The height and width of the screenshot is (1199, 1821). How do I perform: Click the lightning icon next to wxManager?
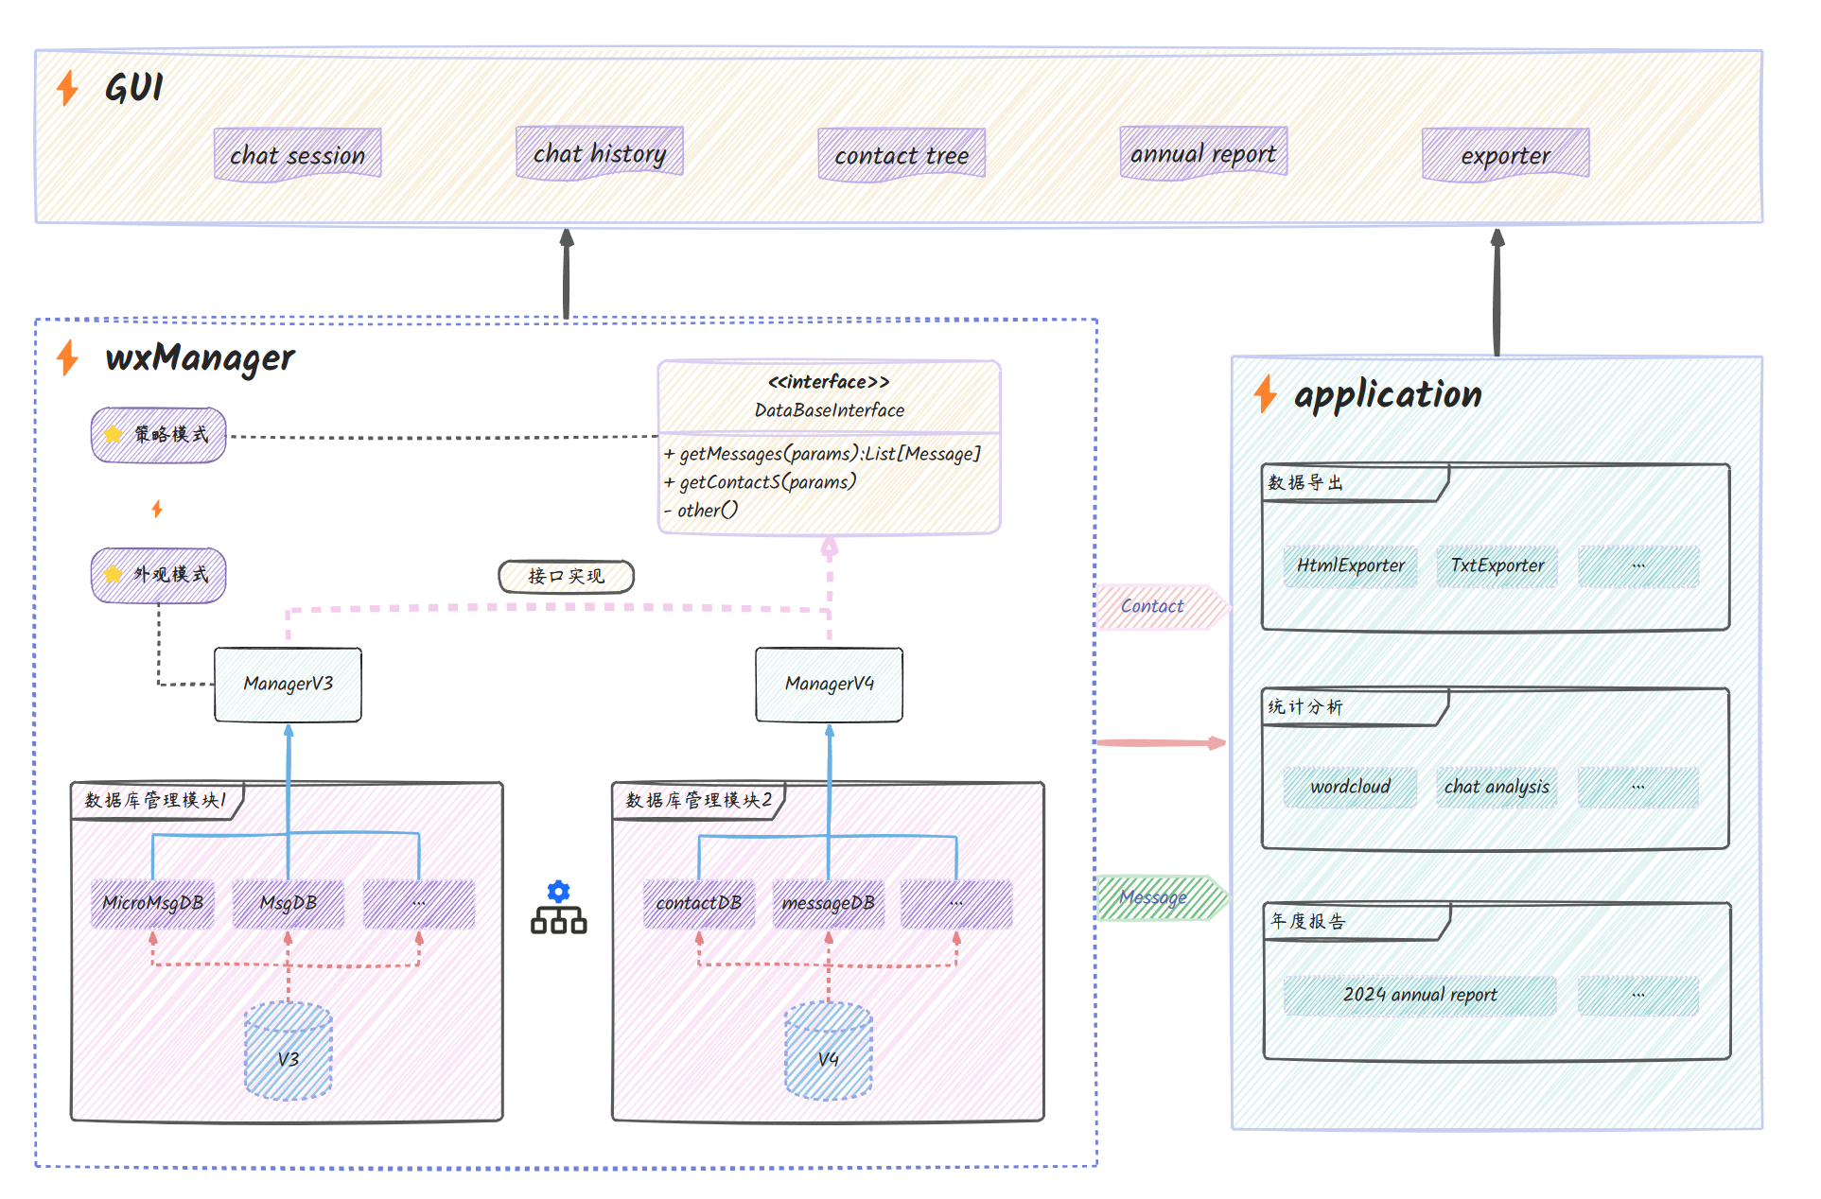click(67, 357)
